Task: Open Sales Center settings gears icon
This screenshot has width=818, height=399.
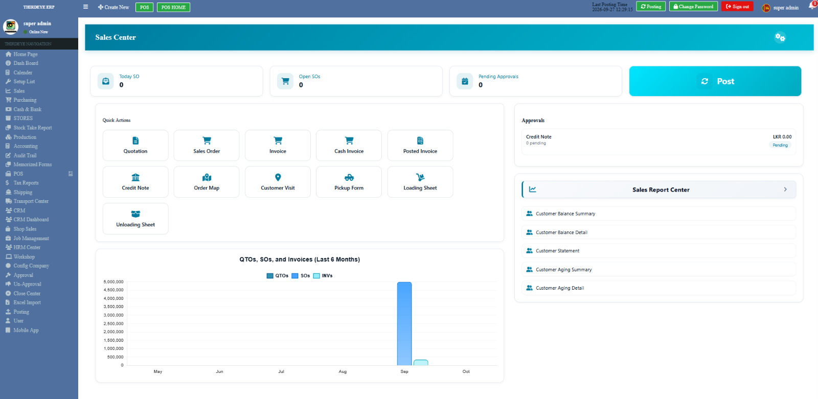Action: click(780, 37)
